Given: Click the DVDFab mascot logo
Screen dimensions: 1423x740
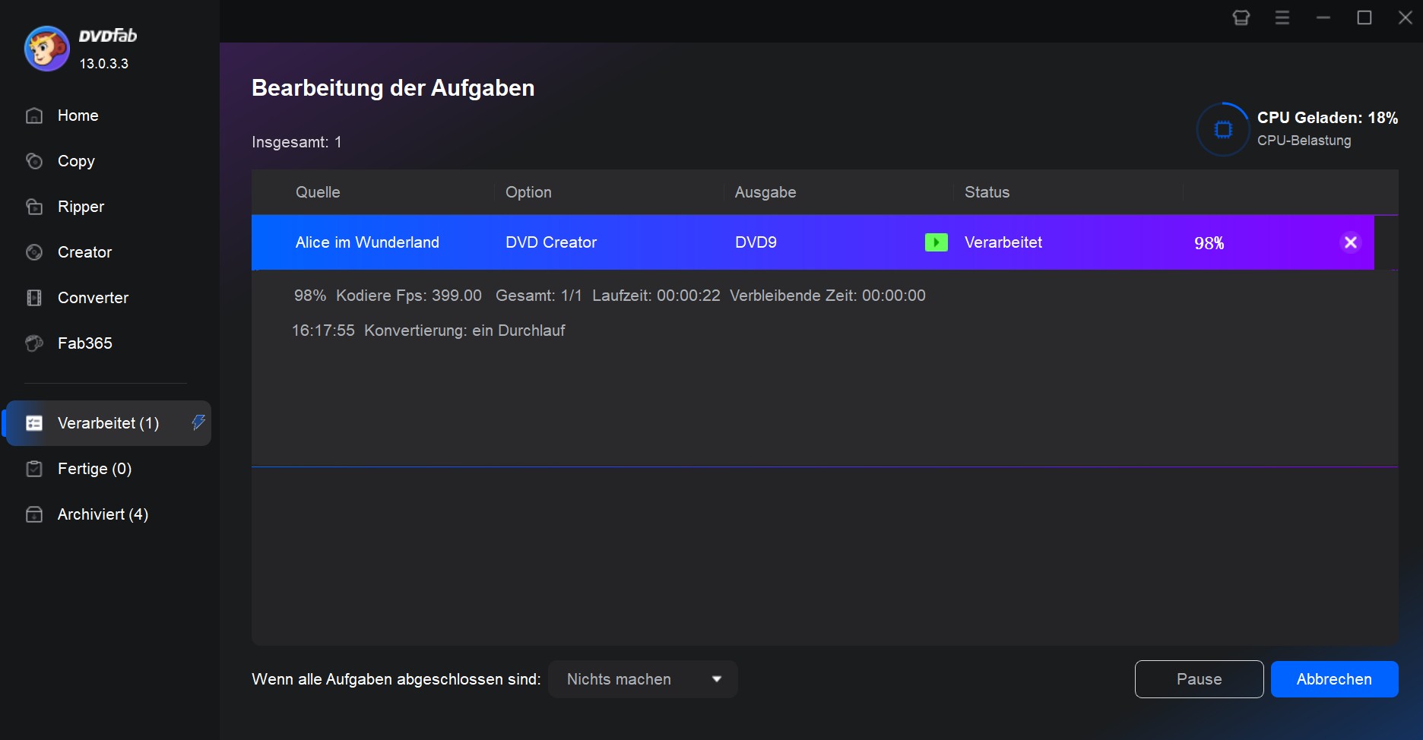Looking at the screenshot, I should click(47, 48).
